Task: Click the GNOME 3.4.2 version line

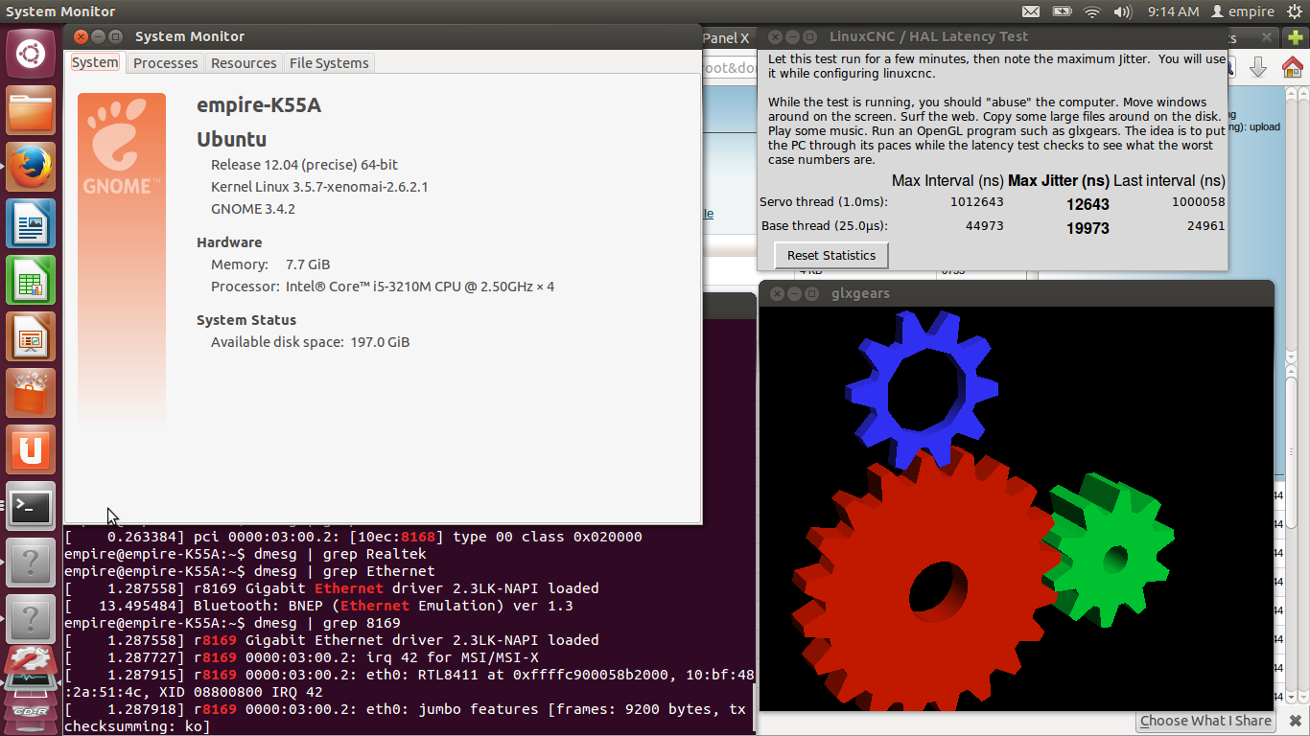Action: tap(253, 209)
